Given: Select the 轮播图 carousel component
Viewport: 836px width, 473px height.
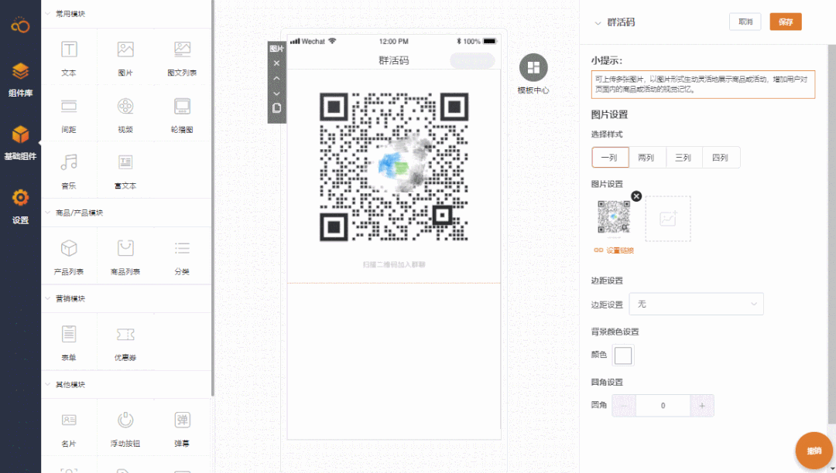Looking at the screenshot, I should tap(182, 113).
